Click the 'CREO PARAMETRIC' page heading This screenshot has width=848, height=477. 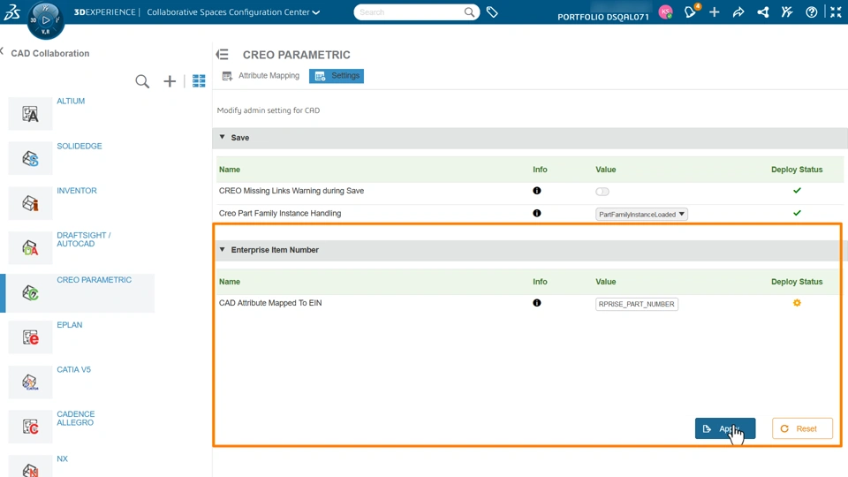(x=297, y=55)
